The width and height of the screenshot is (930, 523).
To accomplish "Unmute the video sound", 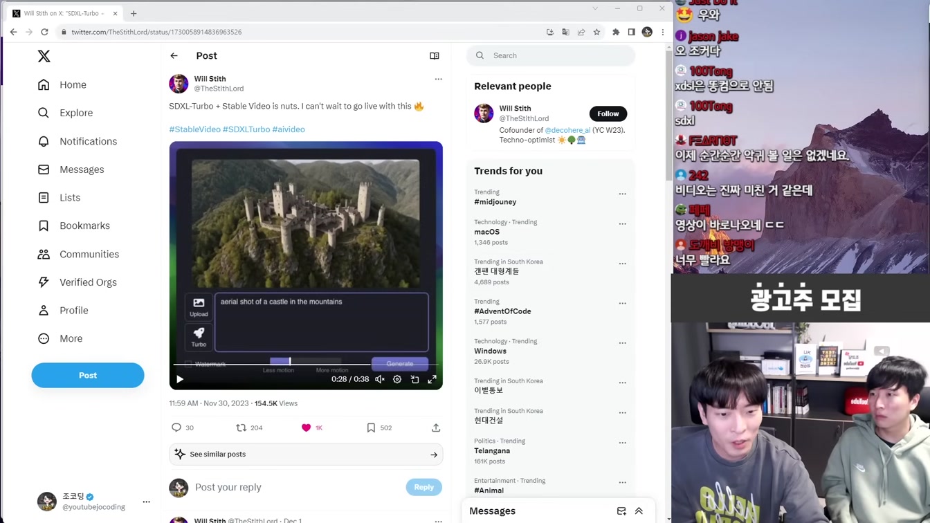I will click(380, 379).
